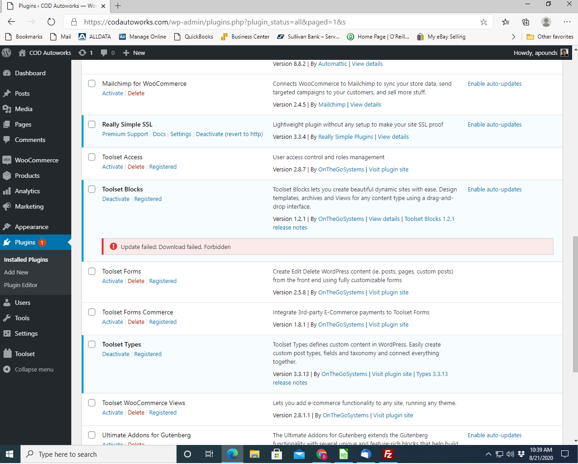Viewport: 578px width, 464px height.
Task: Open Other favorites folder
Action: 550,37
